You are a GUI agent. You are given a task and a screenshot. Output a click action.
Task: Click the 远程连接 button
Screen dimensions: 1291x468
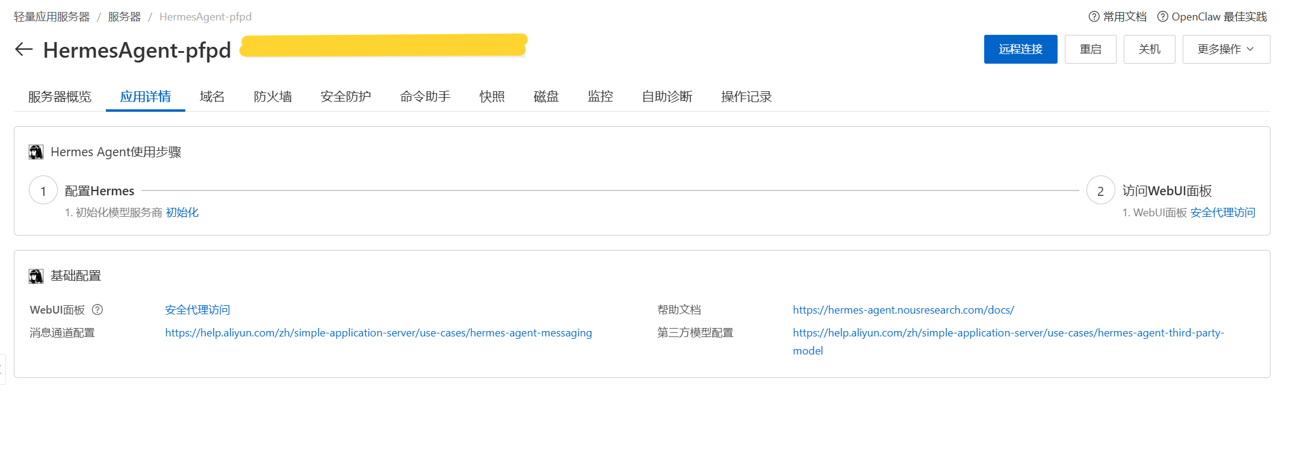click(x=1021, y=49)
